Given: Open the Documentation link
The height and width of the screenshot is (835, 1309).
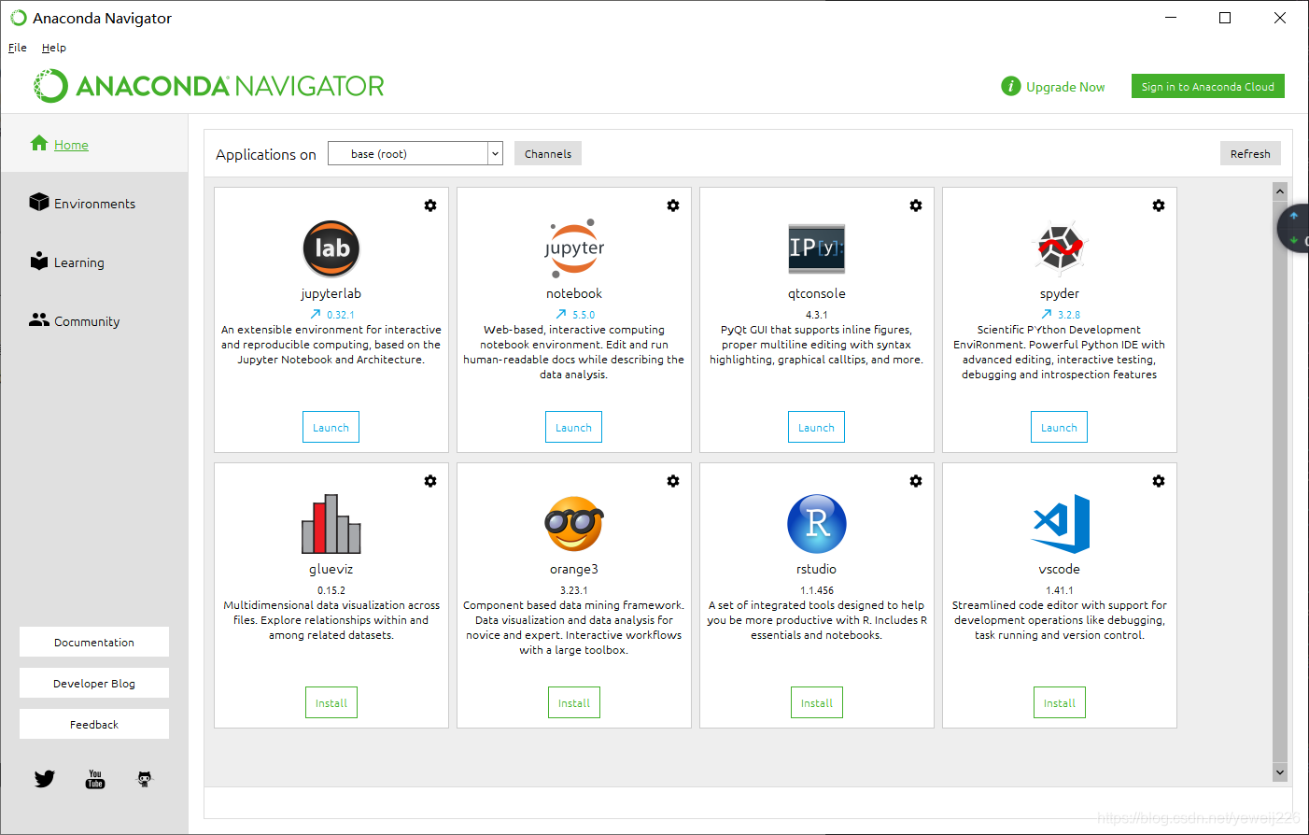Looking at the screenshot, I should coord(94,642).
